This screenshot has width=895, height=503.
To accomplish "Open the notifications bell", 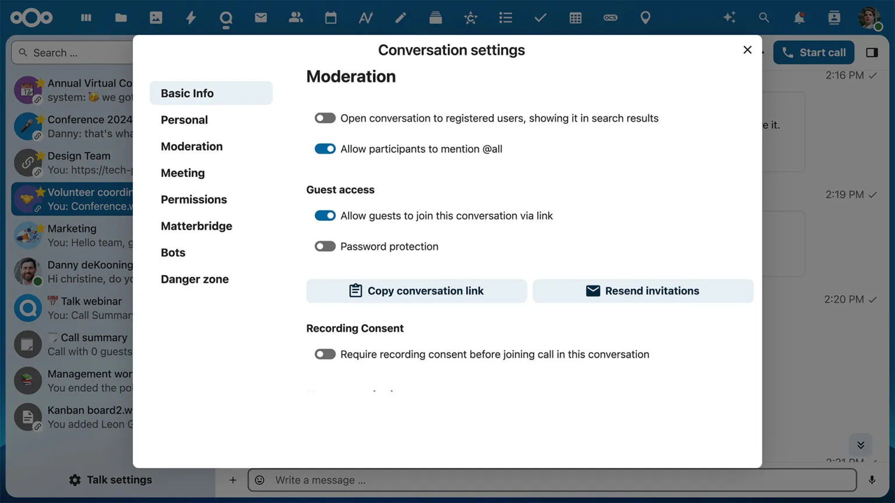I will pos(799,17).
